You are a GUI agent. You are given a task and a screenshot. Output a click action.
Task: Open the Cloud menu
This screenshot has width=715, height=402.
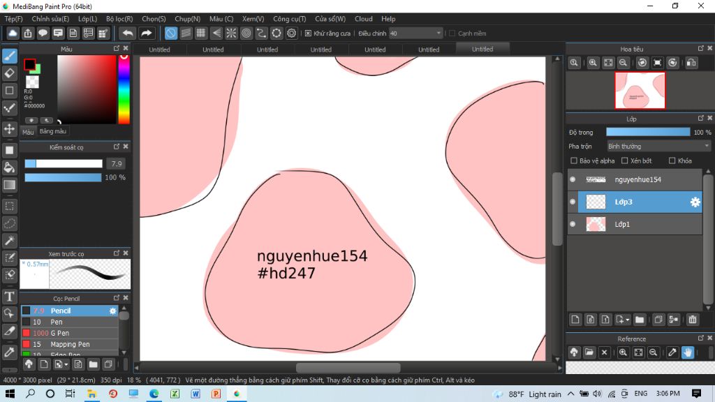point(364,19)
